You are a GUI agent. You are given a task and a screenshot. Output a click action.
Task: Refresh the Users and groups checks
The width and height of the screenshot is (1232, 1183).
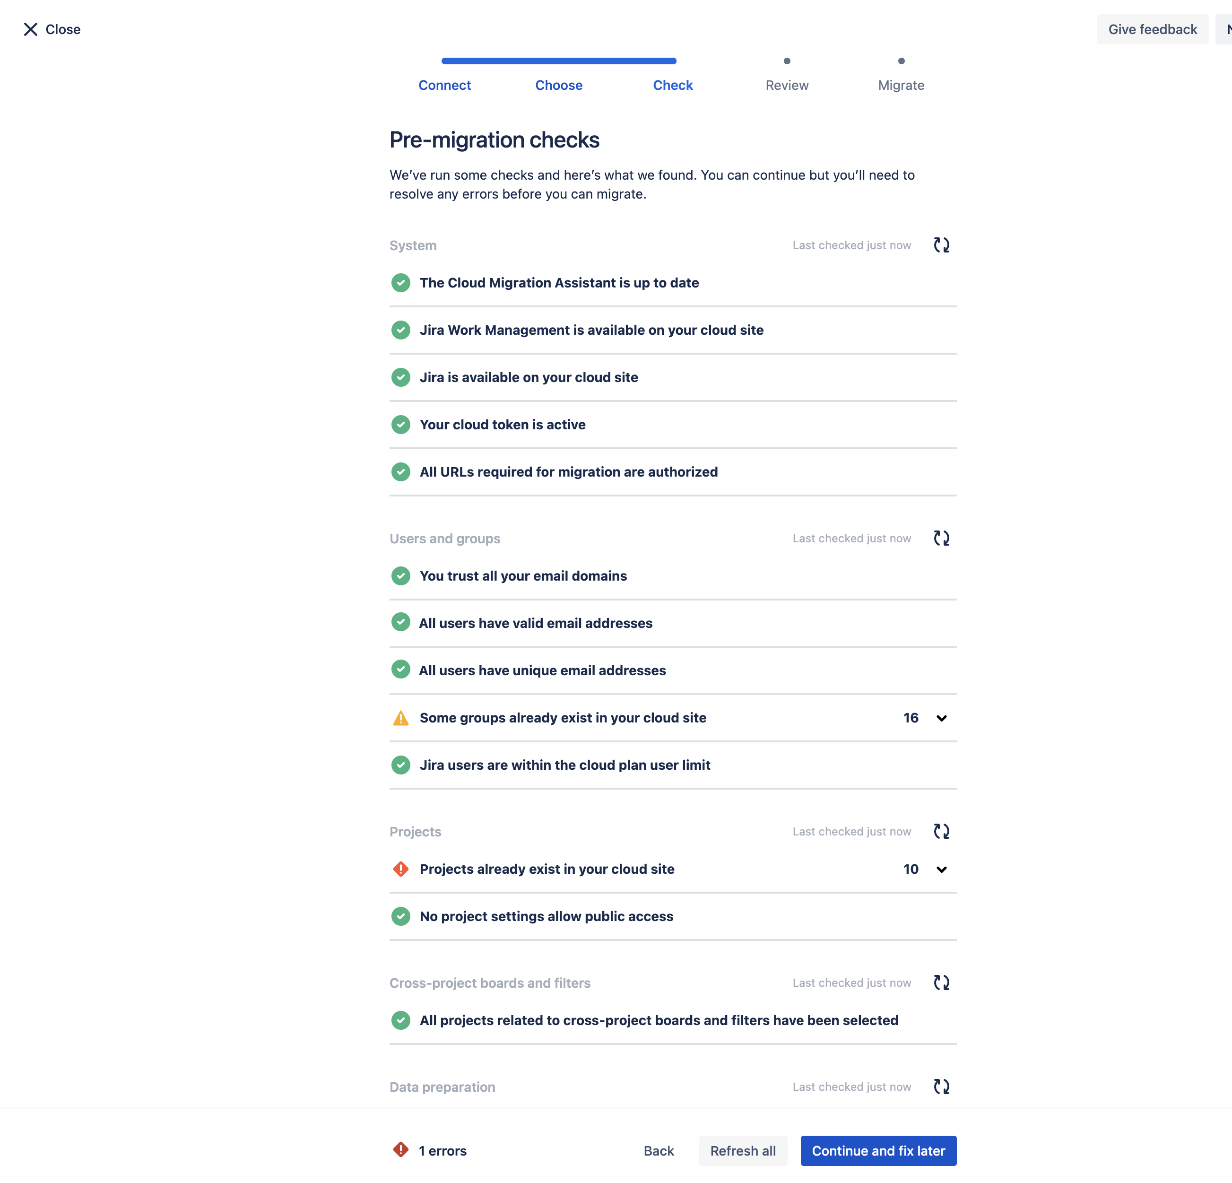click(x=941, y=538)
